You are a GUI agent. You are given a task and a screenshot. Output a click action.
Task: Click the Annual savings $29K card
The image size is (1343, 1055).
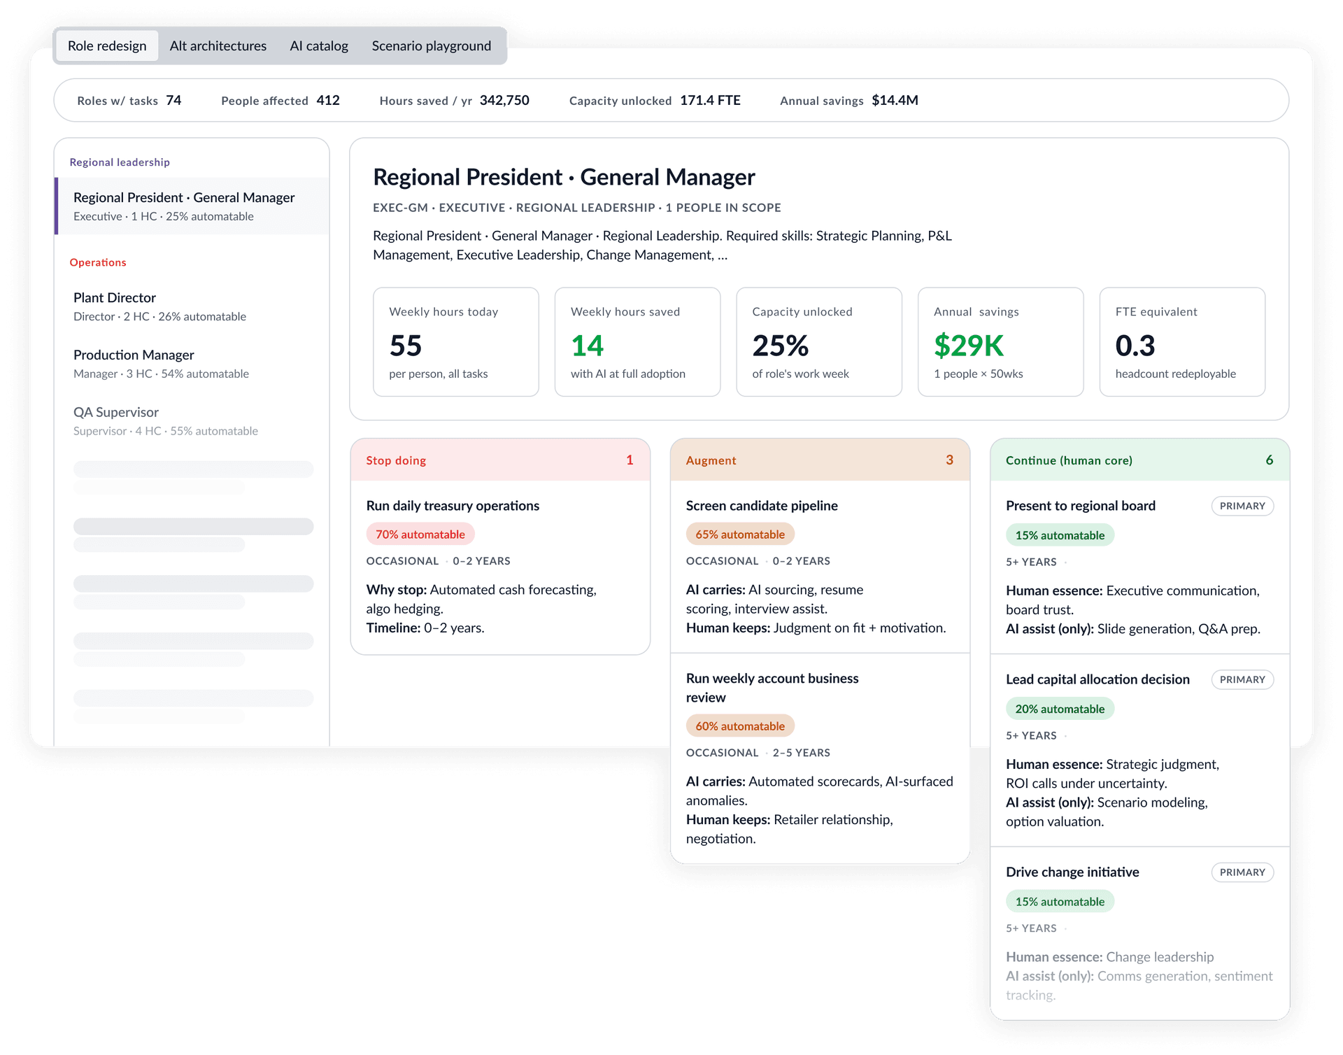tap(1000, 342)
